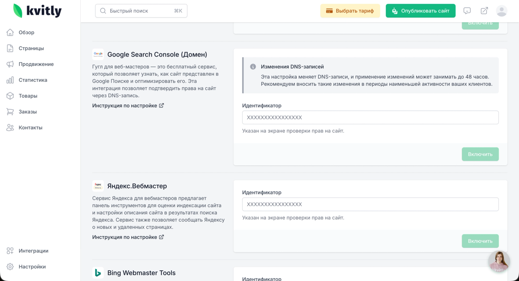Focus Google Search Console Идентификатор field
Viewport: 519px width, 281px height.
point(370,117)
